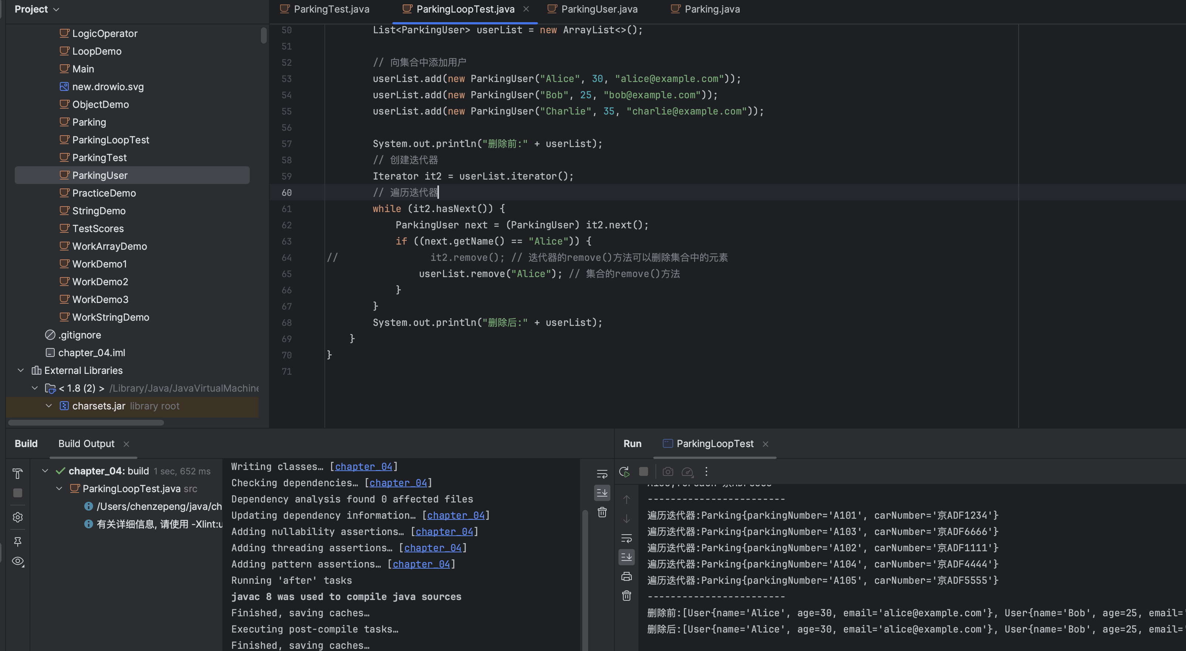The height and width of the screenshot is (651, 1186).
Task: Clear Run console with the trash icon
Action: 626,596
